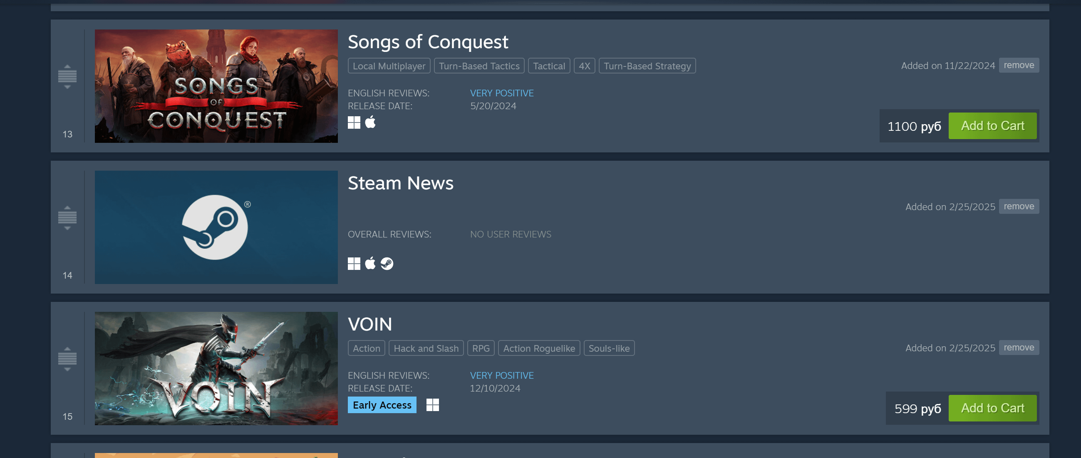
Task: Select the Turn-Based Tactics tag
Action: click(x=479, y=66)
